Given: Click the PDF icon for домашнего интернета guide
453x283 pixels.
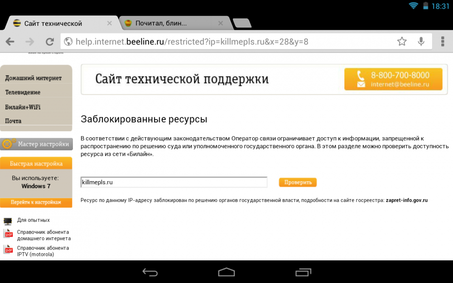Looking at the screenshot, I should (x=8, y=234).
